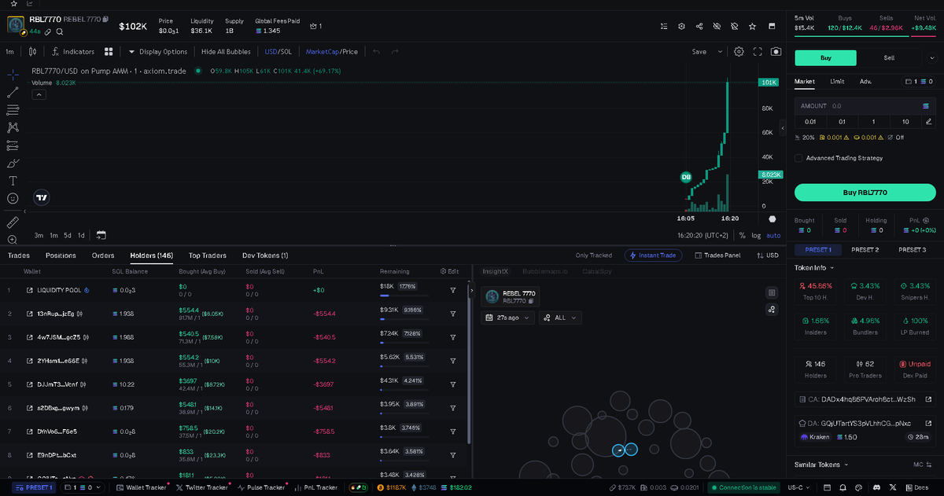
Task: Filter the 13nRup...jcEg holder row
Action: click(453, 314)
